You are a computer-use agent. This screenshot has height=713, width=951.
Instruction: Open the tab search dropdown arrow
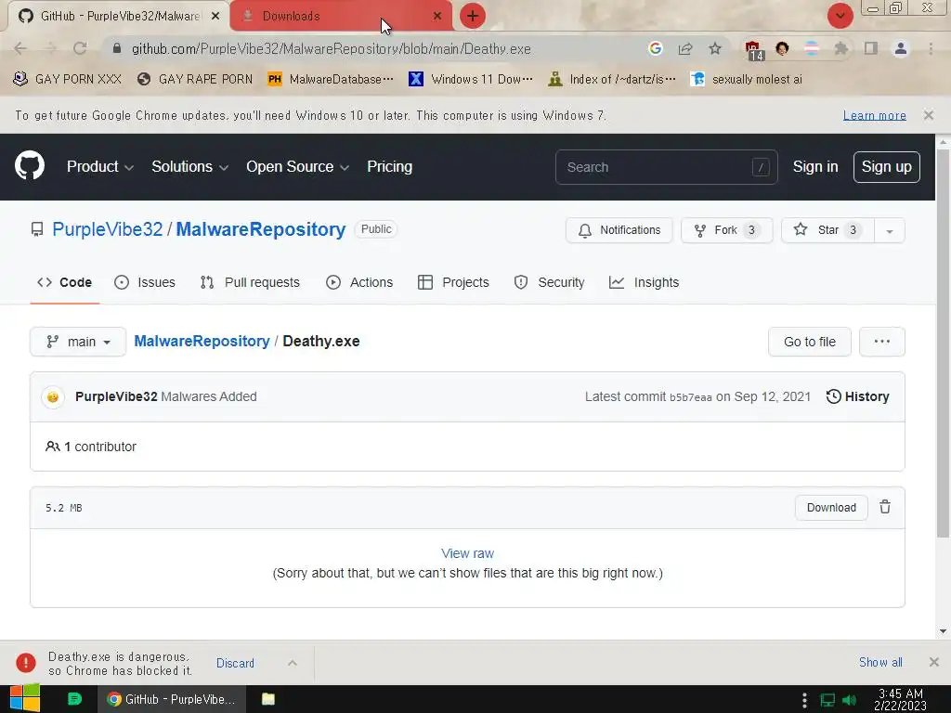tap(840, 16)
